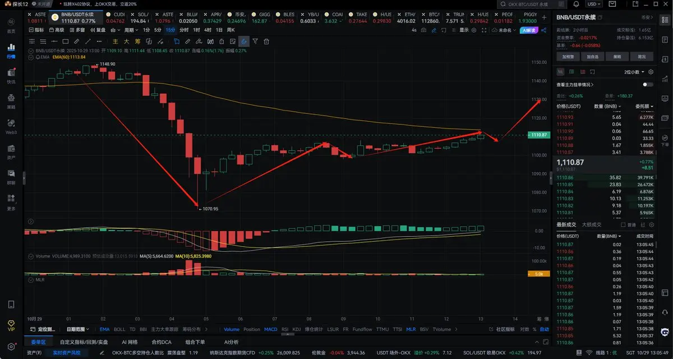Image resolution: width=673 pixels, height=359 pixels.
Task: Click the share icon beside AI解读
Action: 544,30
